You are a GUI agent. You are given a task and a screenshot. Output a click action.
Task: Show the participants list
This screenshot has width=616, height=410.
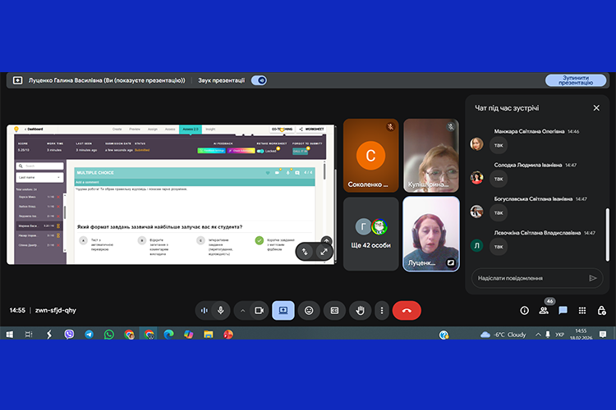click(544, 311)
